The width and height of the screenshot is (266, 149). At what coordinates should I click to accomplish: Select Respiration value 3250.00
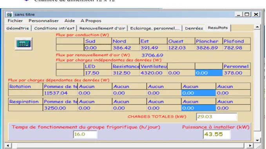click(x=60, y=108)
